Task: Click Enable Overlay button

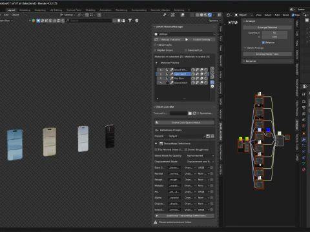Action: point(200,39)
